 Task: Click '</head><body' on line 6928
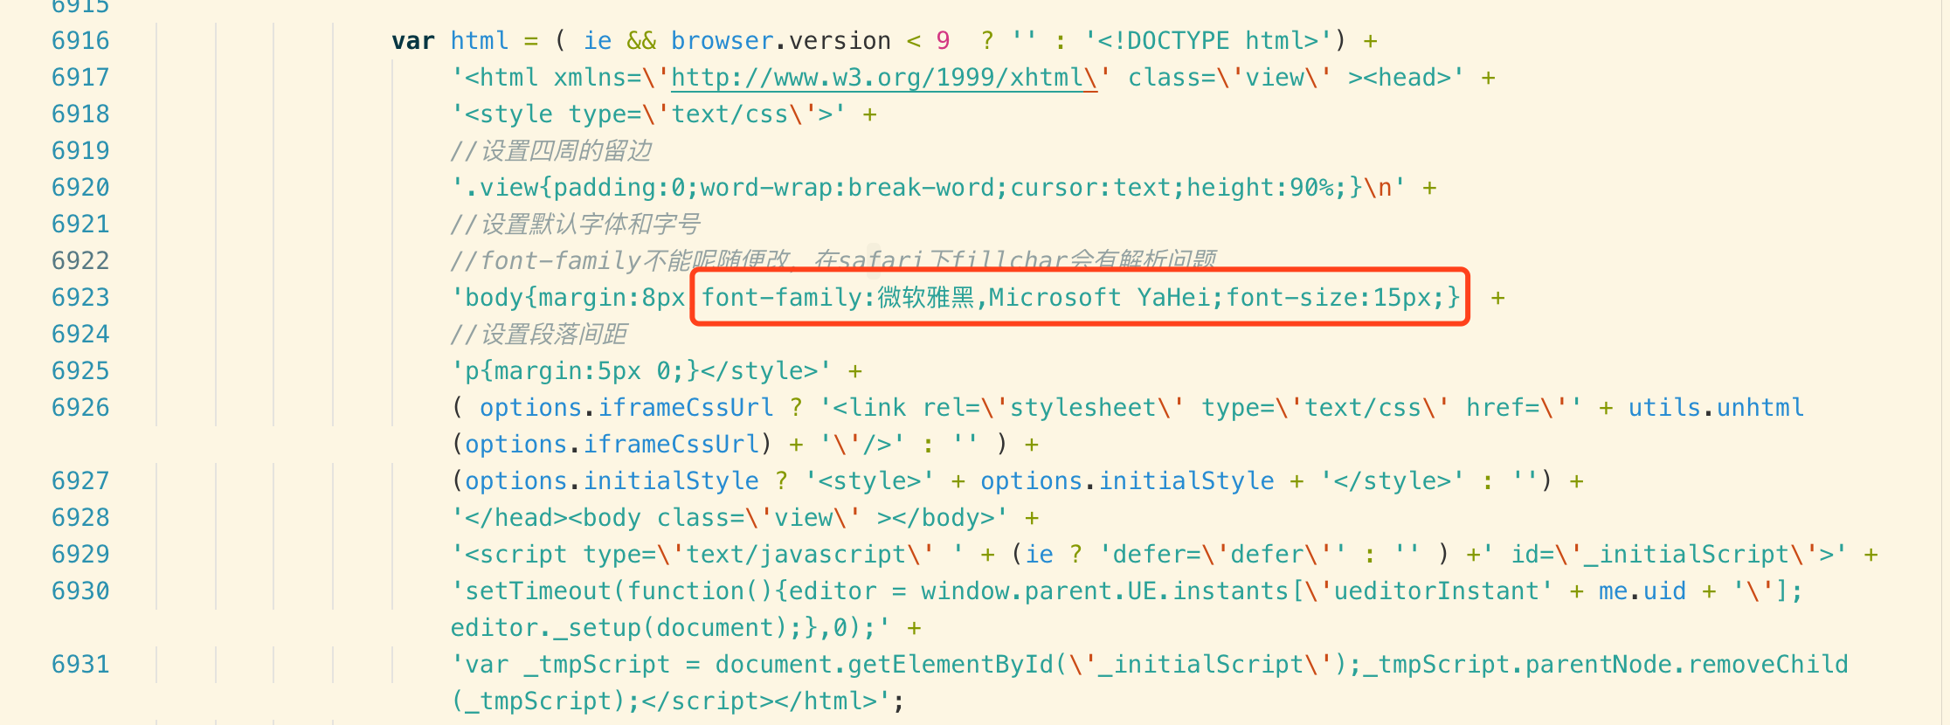pyautogui.click(x=553, y=518)
